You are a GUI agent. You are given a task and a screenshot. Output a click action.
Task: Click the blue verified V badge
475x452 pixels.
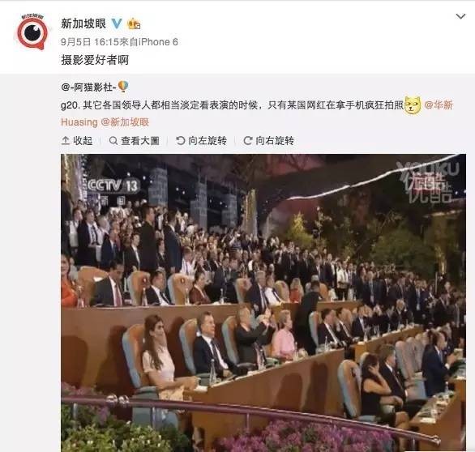(117, 23)
